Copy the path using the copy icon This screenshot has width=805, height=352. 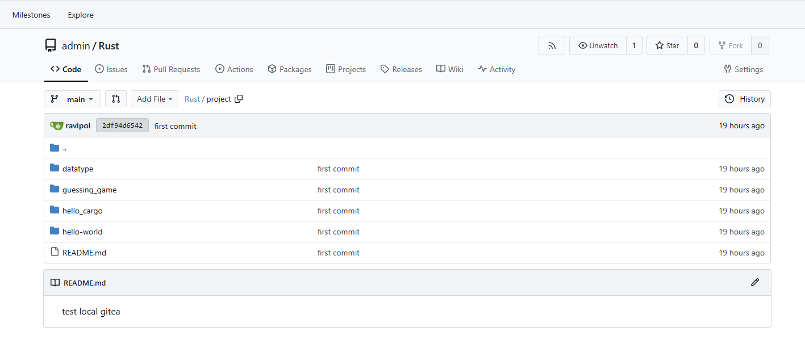pos(239,99)
